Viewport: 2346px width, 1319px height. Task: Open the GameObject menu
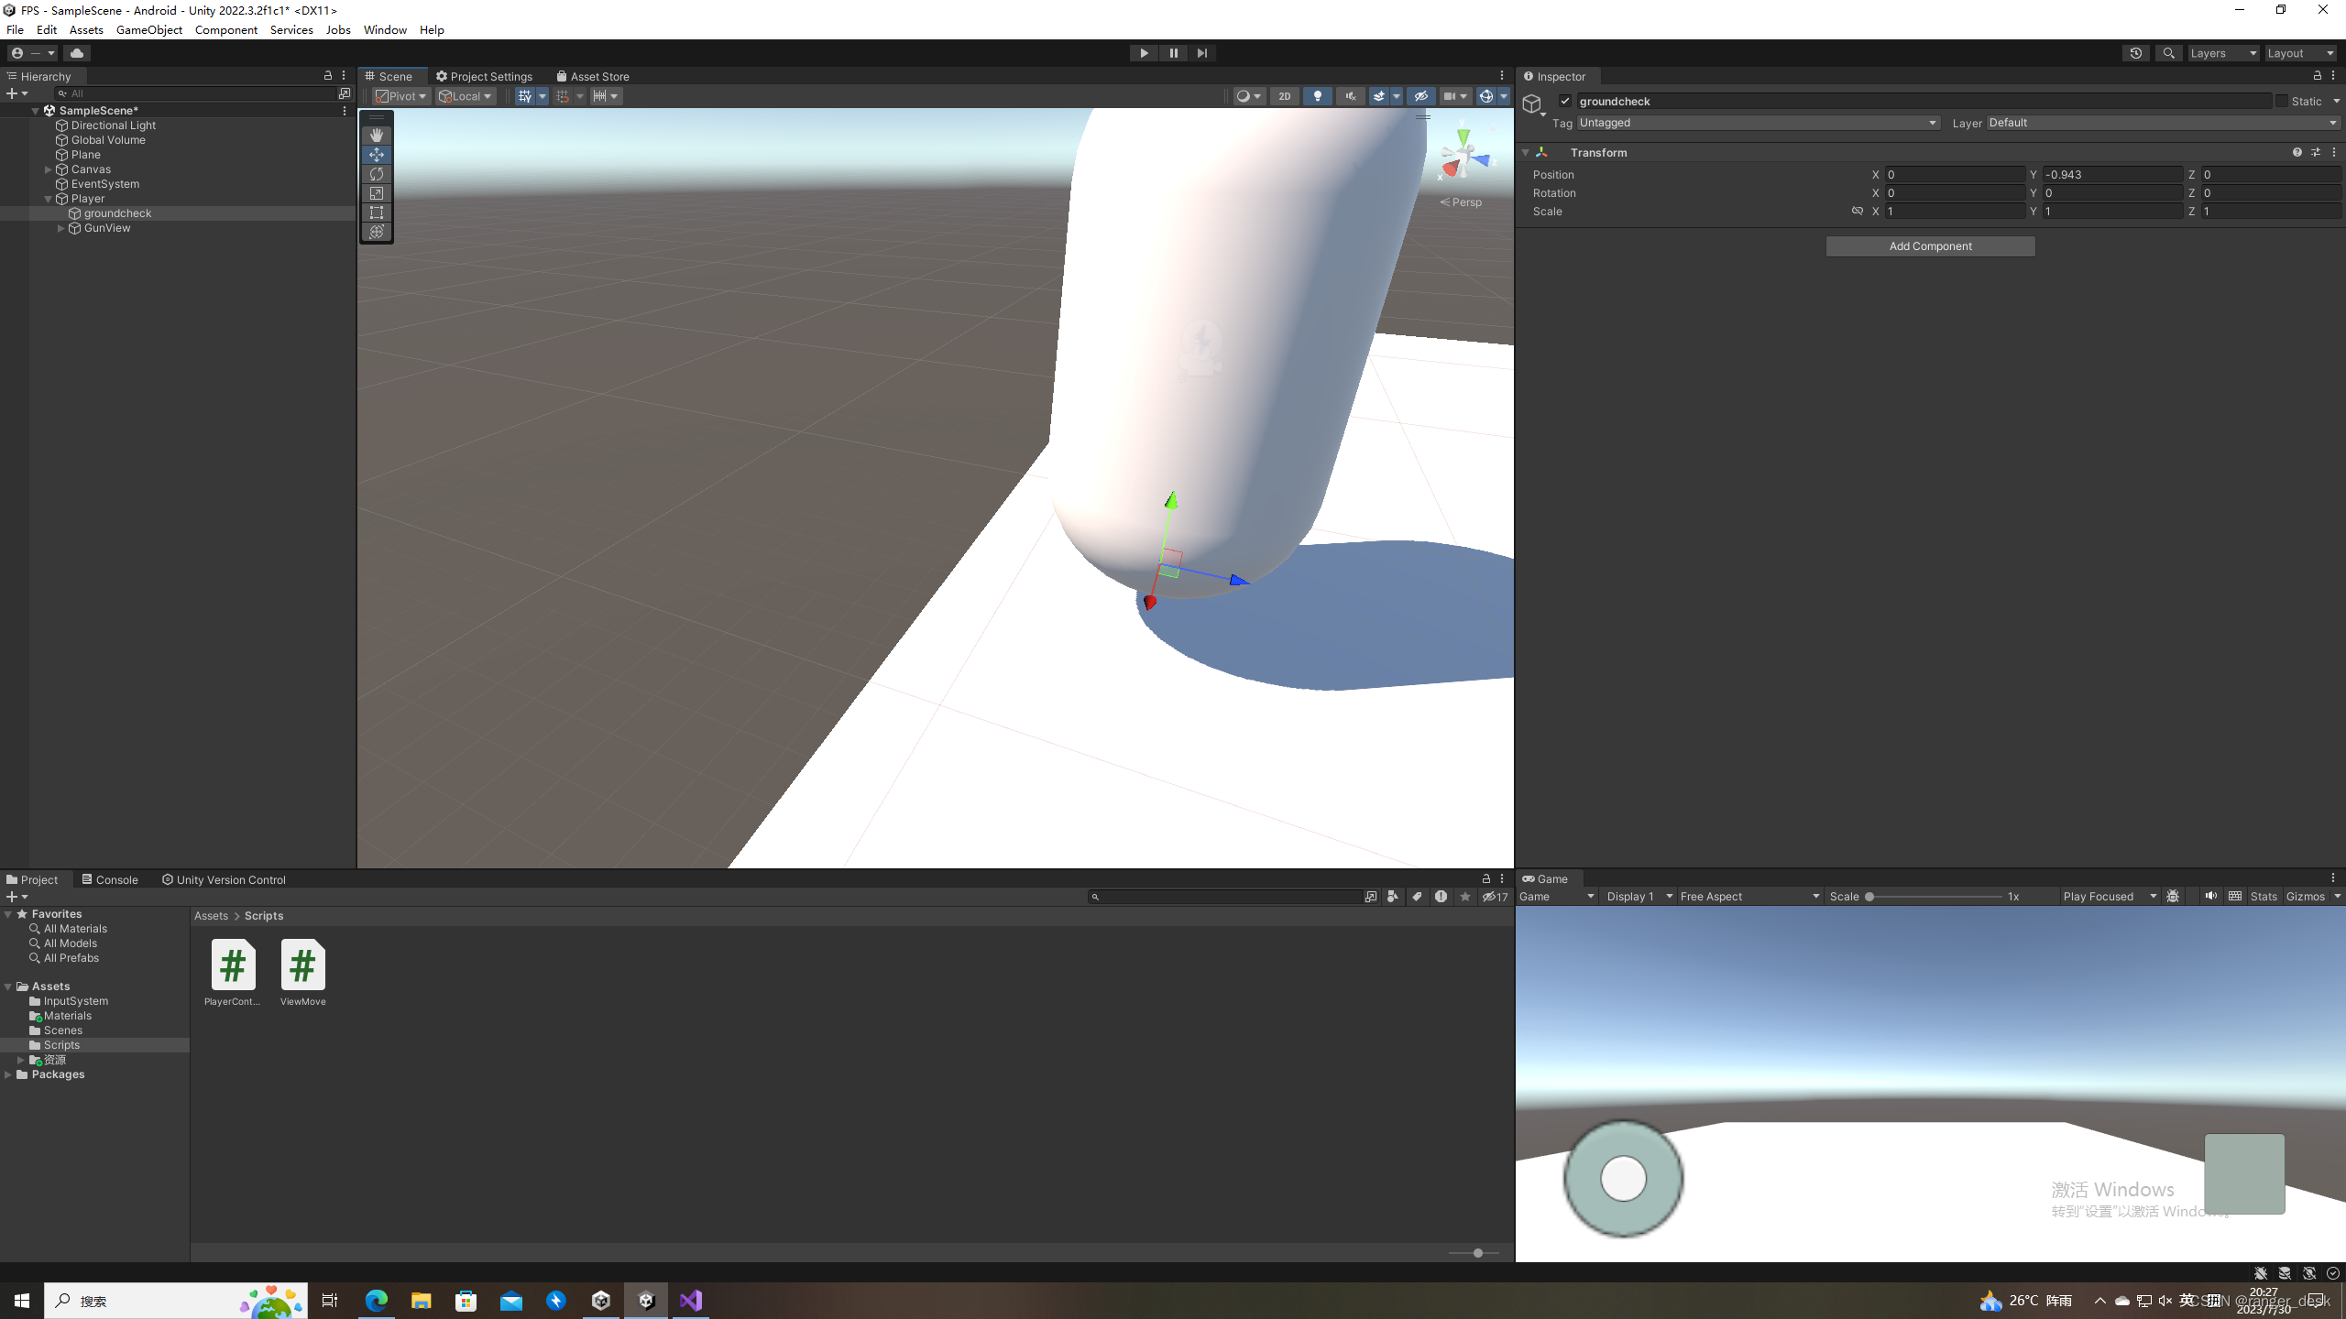(x=149, y=29)
